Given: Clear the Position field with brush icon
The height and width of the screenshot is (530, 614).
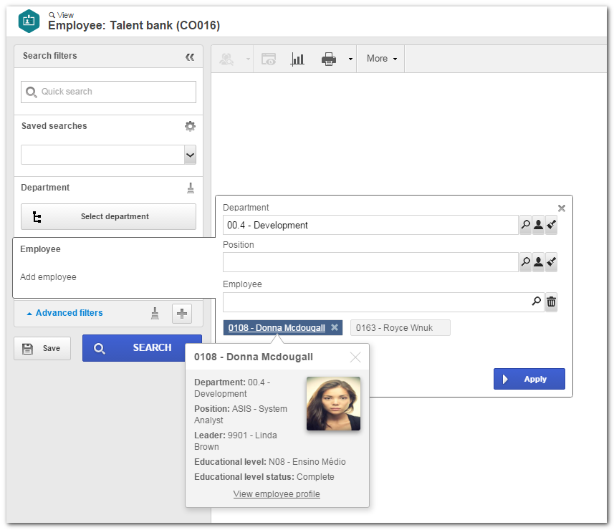Looking at the screenshot, I should 552,262.
